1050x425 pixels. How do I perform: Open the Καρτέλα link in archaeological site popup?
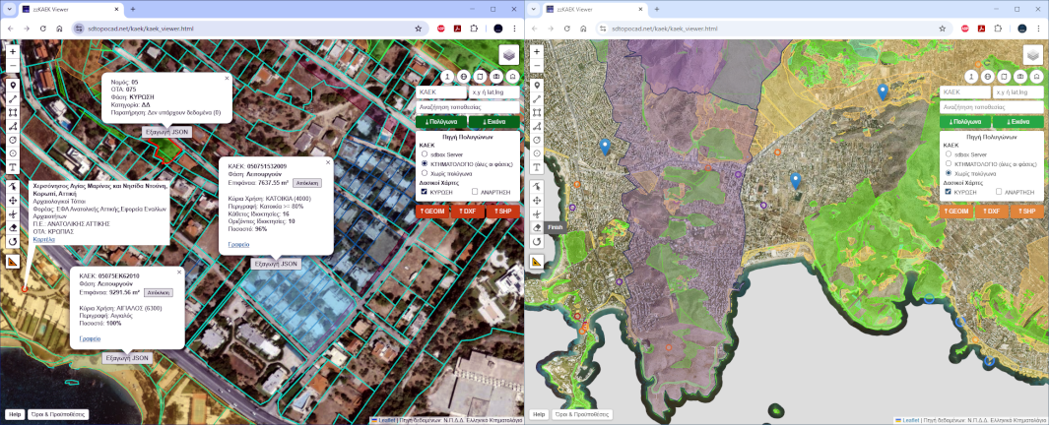[x=44, y=239]
